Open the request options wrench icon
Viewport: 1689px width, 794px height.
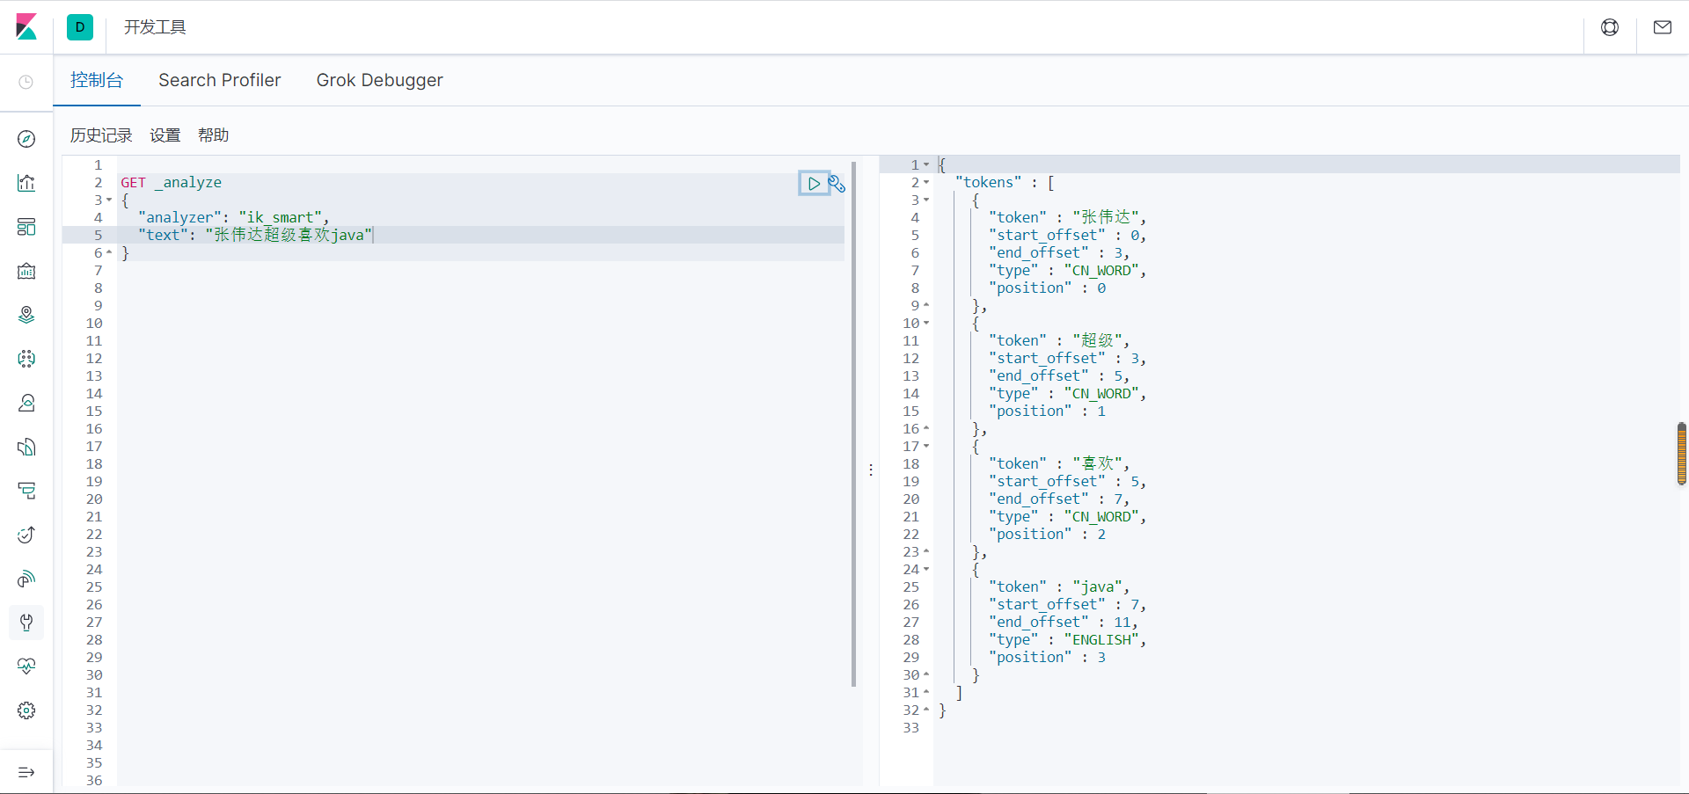837,183
